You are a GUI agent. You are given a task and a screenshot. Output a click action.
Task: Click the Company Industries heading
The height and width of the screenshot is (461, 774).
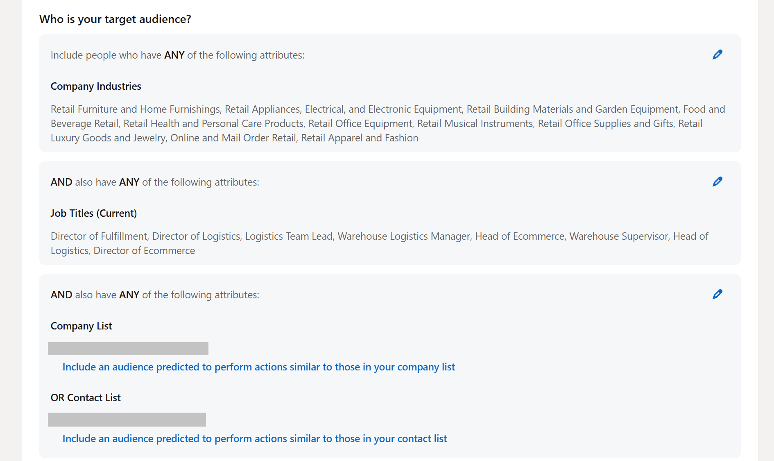tap(96, 86)
